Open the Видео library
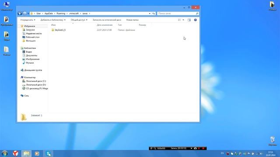Screen dimensions: 280x157 pos(29,52)
